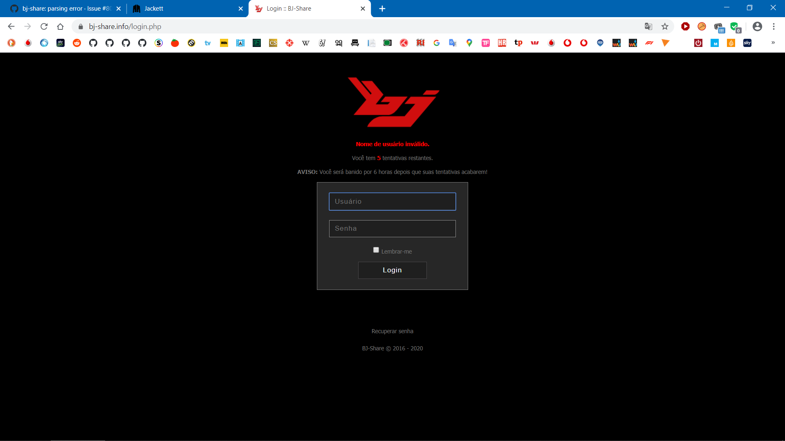Viewport: 785px width, 441px height.
Task: Switch to the Jackett tab
Action: (184, 9)
